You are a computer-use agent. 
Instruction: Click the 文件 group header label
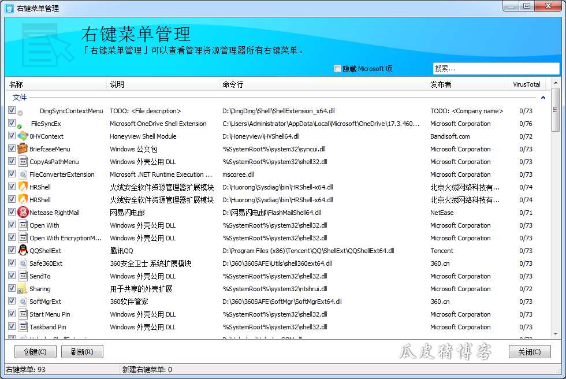pyautogui.click(x=20, y=98)
